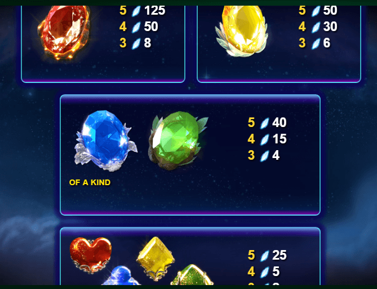Click the suit gems 5 payout for four

(276, 272)
